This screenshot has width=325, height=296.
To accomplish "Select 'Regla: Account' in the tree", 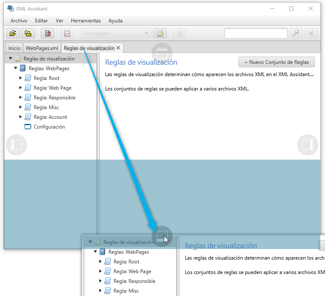I will pyautogui.click(x=50, y=117).
